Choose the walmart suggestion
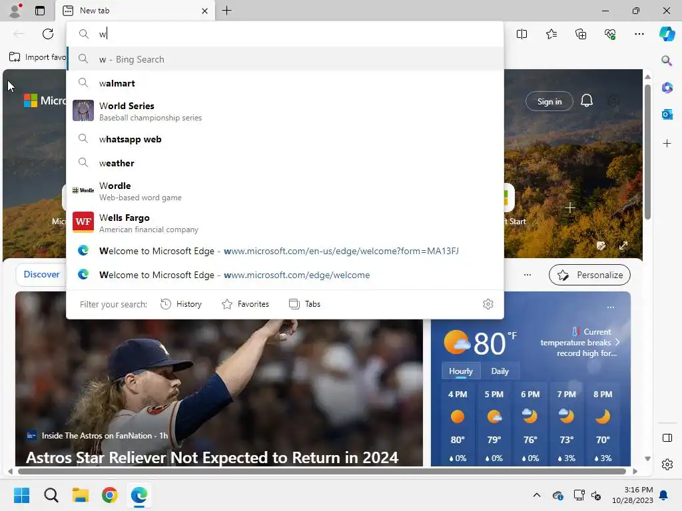This screenshot has width=682, height=511. (285, 83)
